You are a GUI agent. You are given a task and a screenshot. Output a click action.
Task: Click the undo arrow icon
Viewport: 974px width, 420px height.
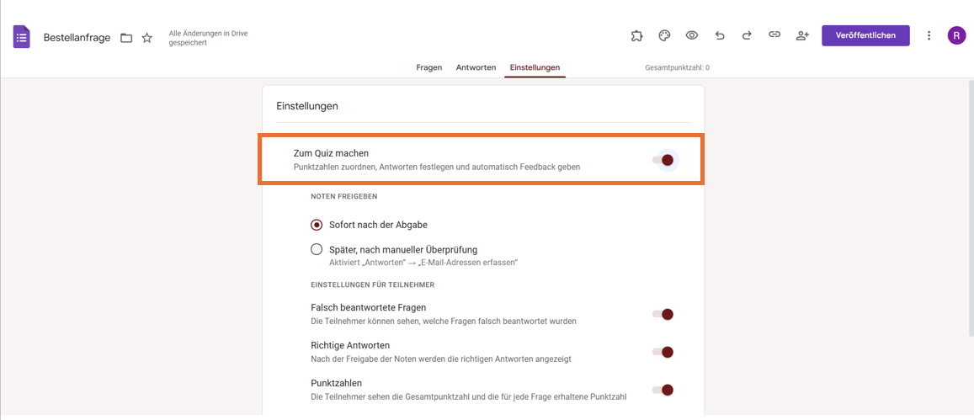pyautogui.click(x=719, y=35)
